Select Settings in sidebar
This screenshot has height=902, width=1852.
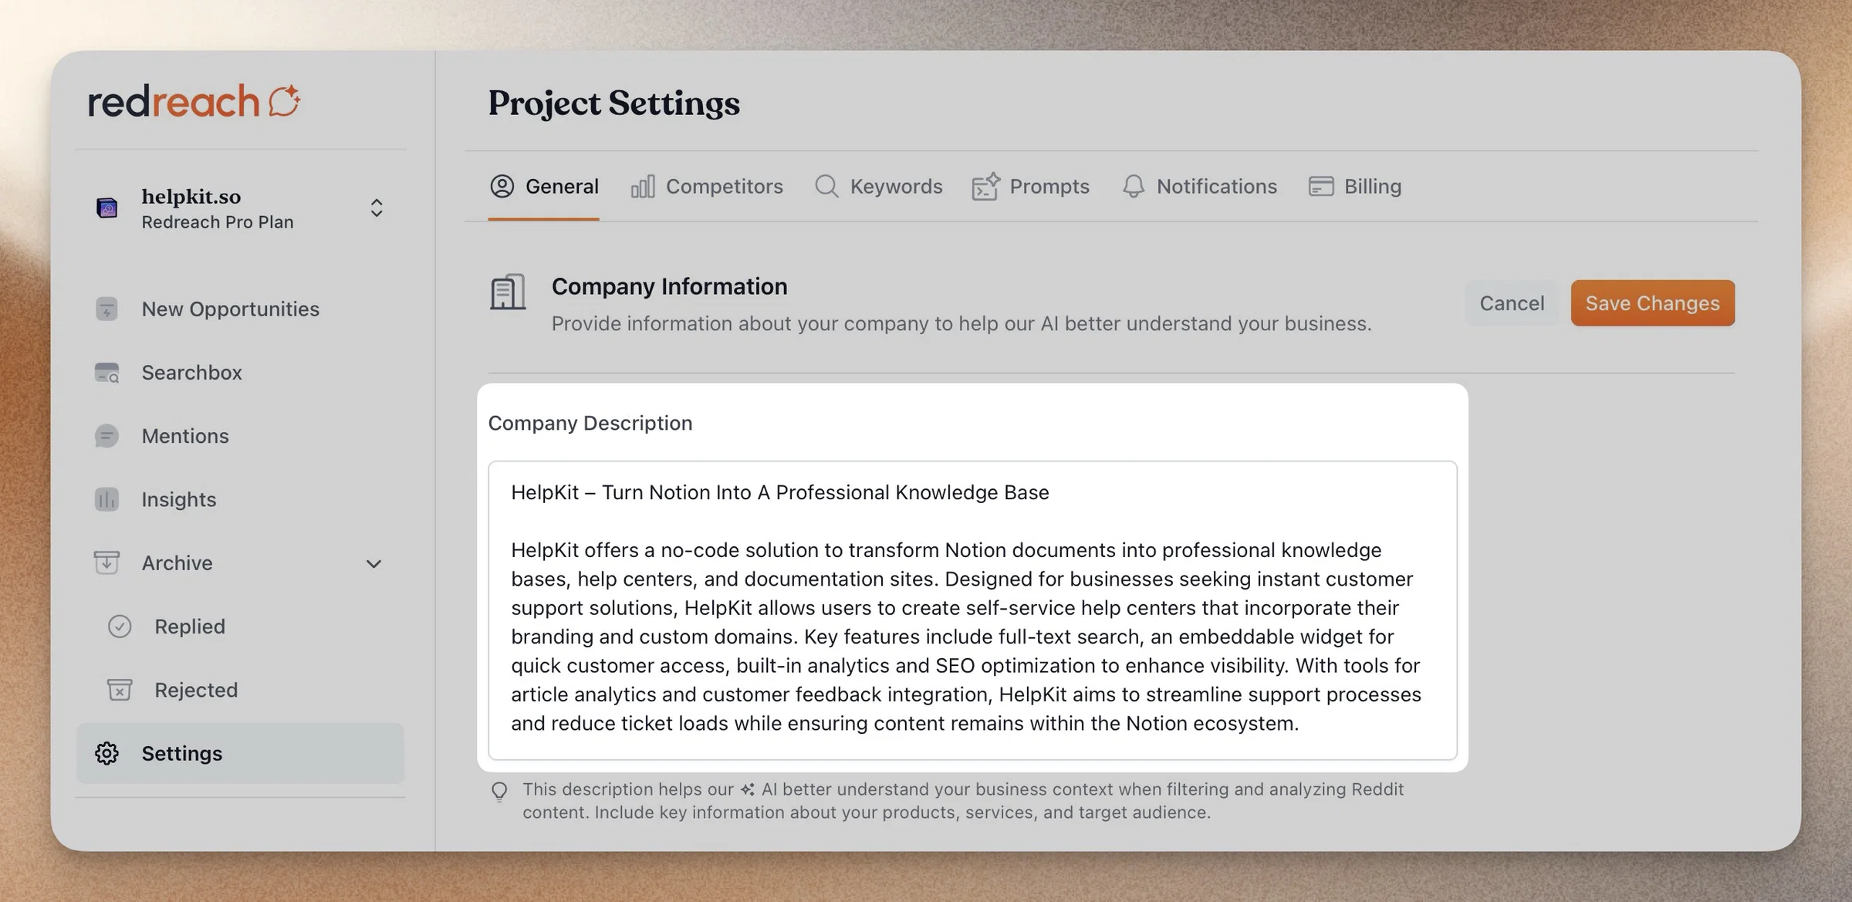pyautogui.click(x=240, y=753)
